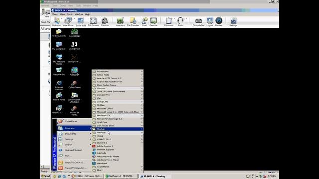Click CyberPlanet at top of Start menu
The height and width of the screenshot is (179, 319).
coord(74,121)
